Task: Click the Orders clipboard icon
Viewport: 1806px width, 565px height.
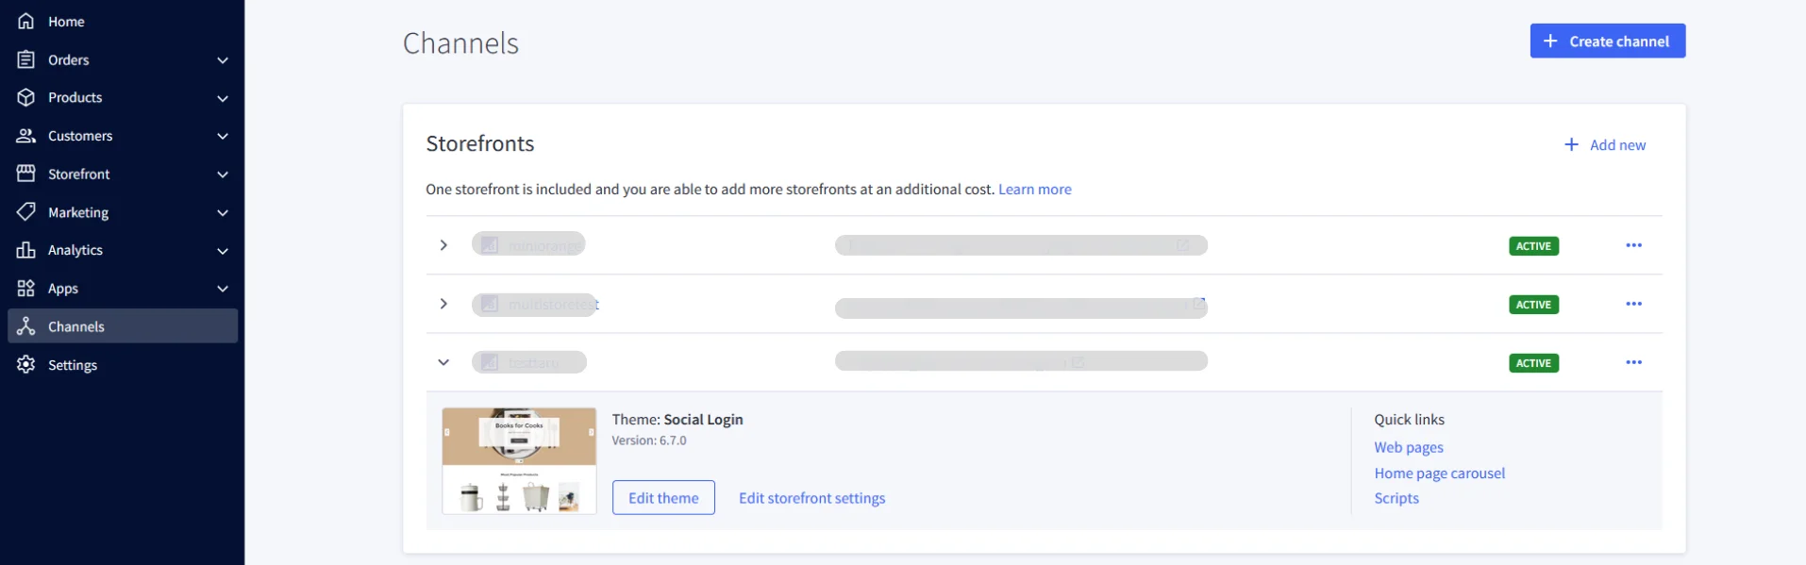Action: click(26, 59)
